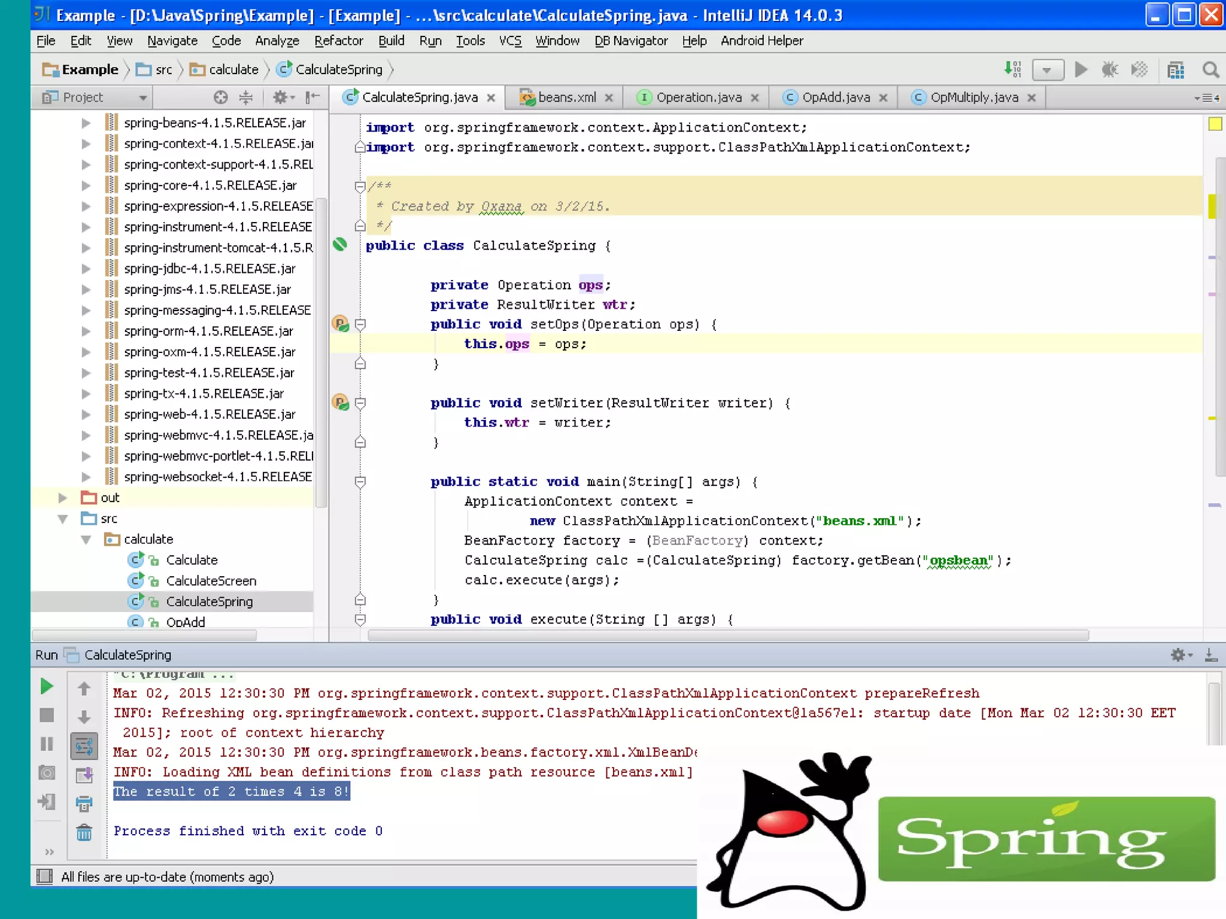Click Scroll from Source target icon
The width and height of the screenshot is (1226, 919).
tap(220, 98)
